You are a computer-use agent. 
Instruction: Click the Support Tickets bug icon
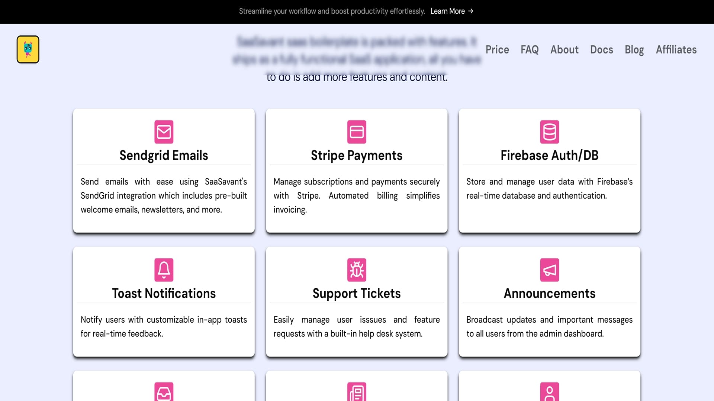click(357, 270)
